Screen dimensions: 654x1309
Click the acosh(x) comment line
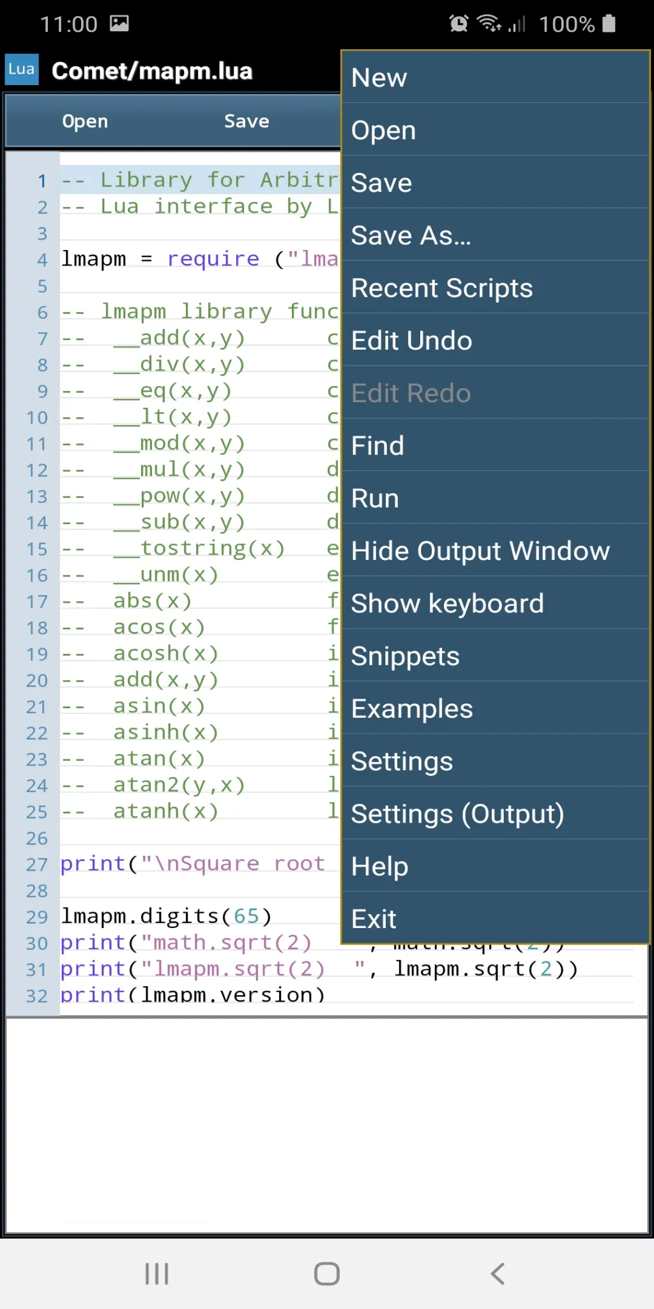click(199, 653)
